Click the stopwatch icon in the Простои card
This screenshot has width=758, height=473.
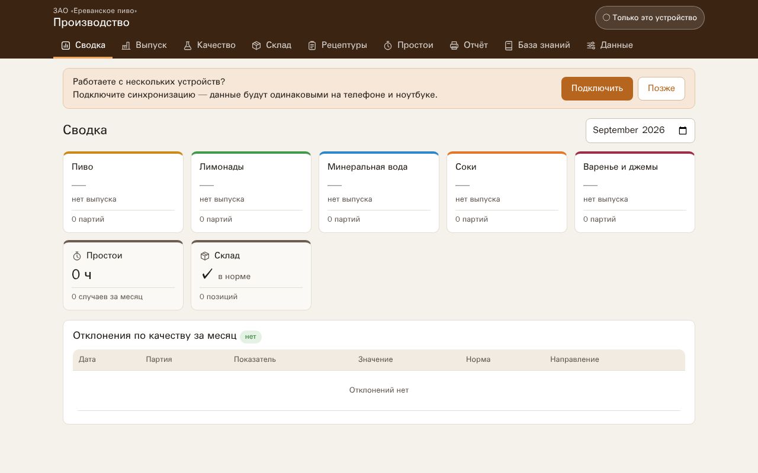pyautogui.click(x=77, y=256)
